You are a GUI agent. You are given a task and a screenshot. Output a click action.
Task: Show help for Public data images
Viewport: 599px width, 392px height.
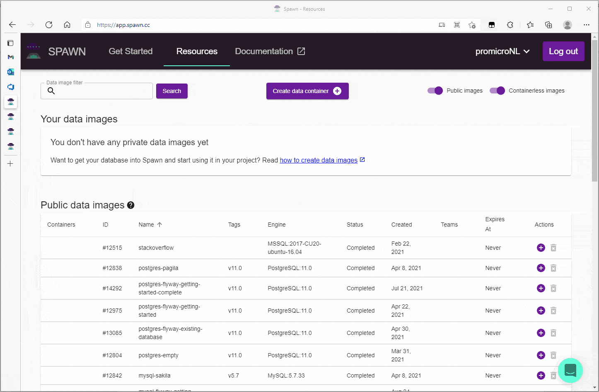[131, 205]
